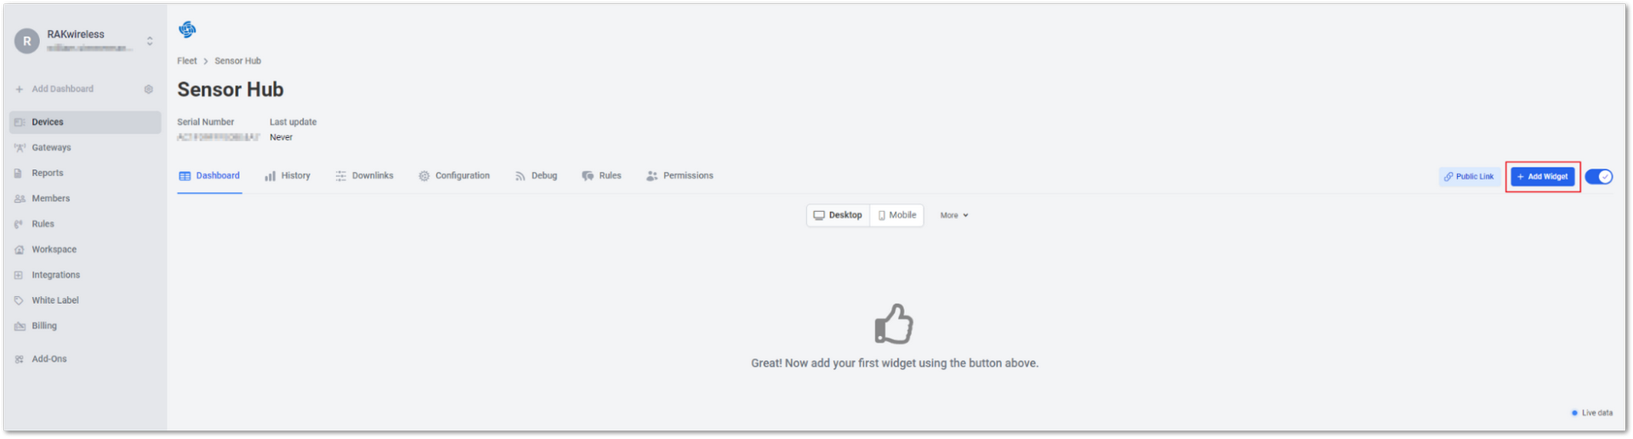Switch to the History tab
Viewport: 1633px width, 439px height.
pos(287,176)
